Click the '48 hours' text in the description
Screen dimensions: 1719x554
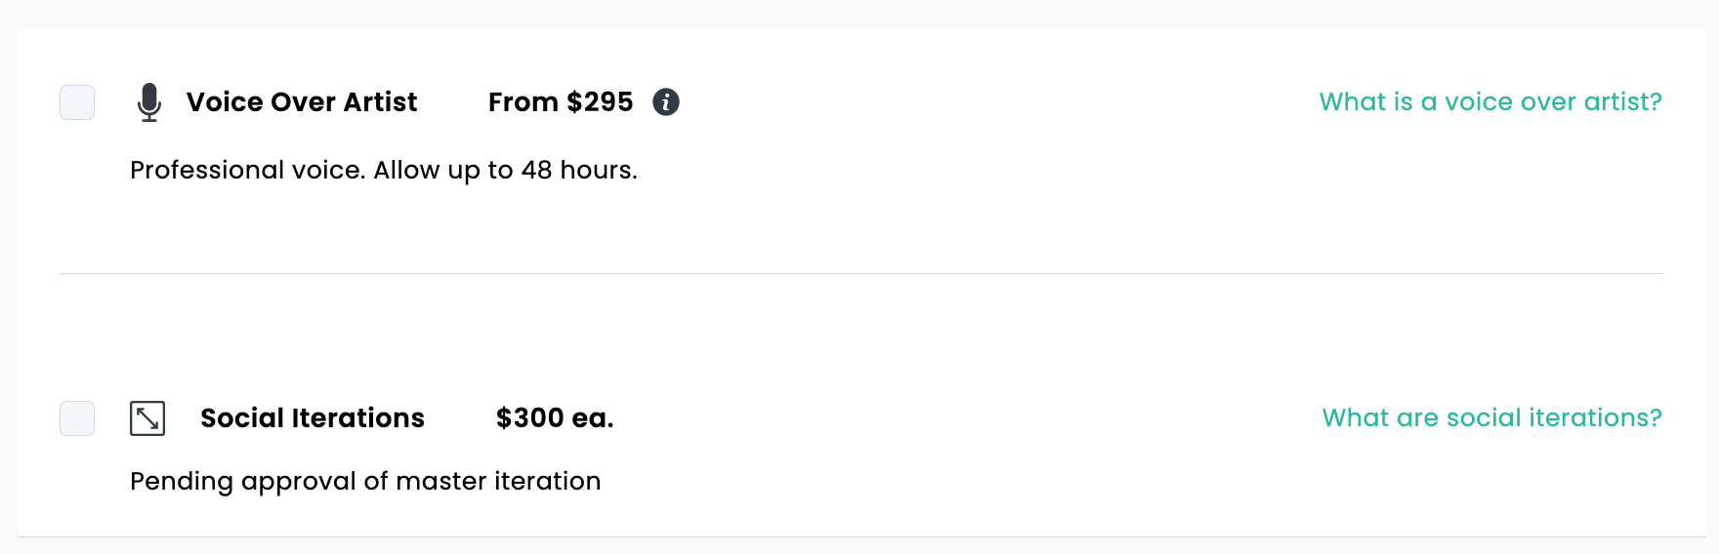577,170
